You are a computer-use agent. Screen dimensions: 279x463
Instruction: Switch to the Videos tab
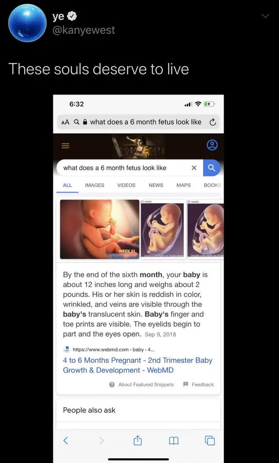(126, 185)
